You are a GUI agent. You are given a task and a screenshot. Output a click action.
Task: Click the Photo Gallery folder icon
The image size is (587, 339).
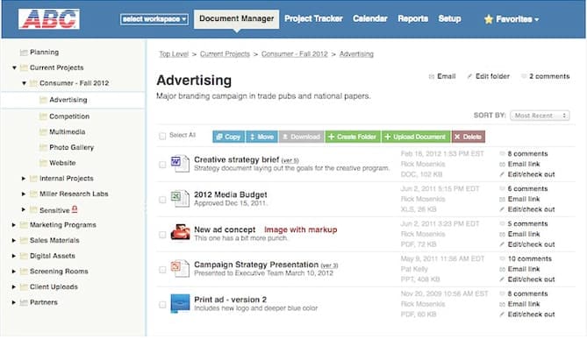click(43, 147)
